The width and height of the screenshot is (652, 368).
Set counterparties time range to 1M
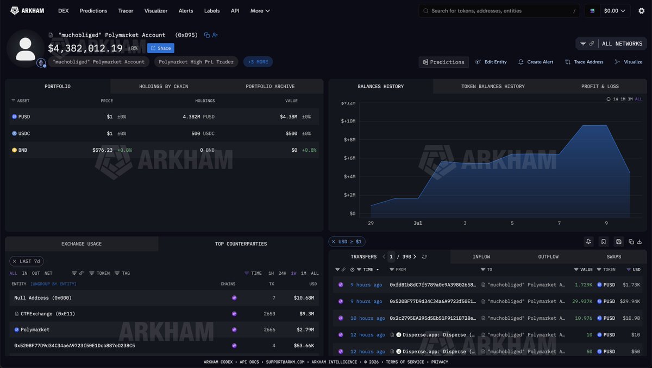pyautogui.click(x=303, y=273)
